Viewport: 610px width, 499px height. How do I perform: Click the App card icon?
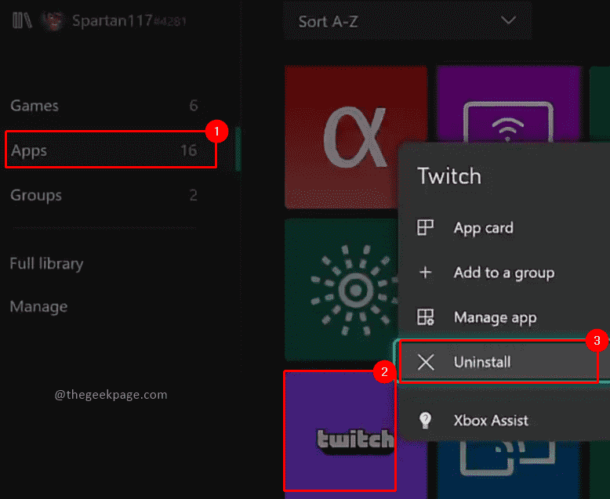pyautogui.click(x=425, y=227)
